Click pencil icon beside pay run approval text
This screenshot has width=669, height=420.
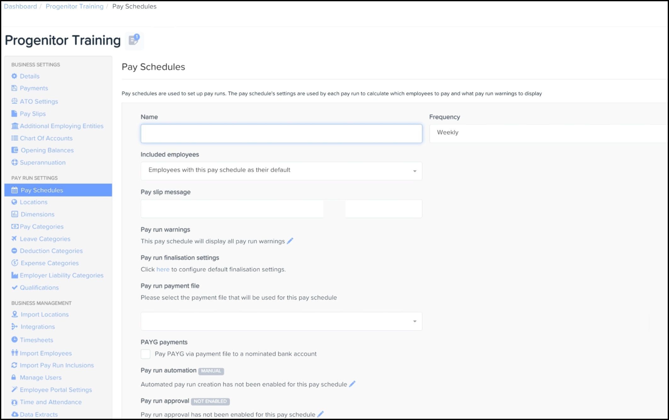point(320,414)
